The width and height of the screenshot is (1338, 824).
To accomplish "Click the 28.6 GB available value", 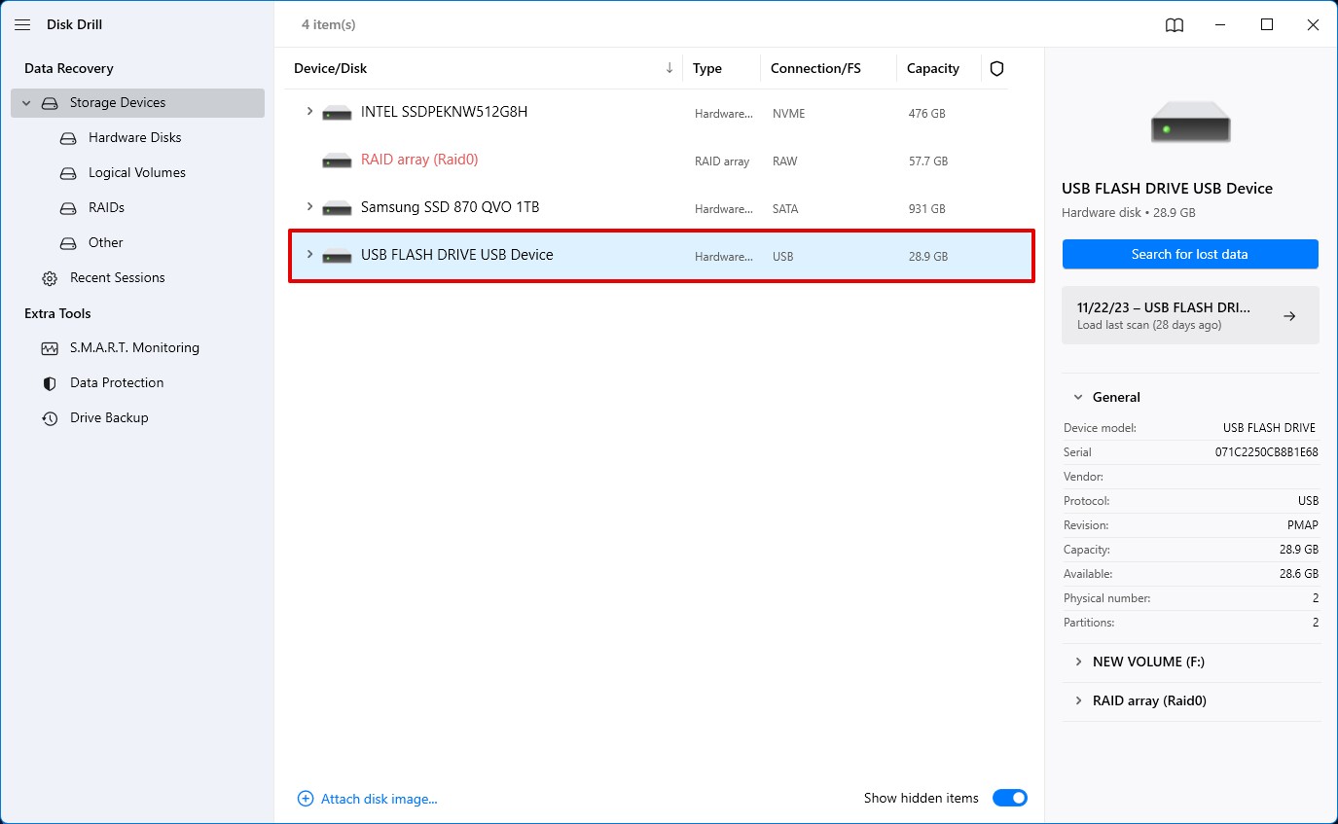I will (x=1298, y=574).
